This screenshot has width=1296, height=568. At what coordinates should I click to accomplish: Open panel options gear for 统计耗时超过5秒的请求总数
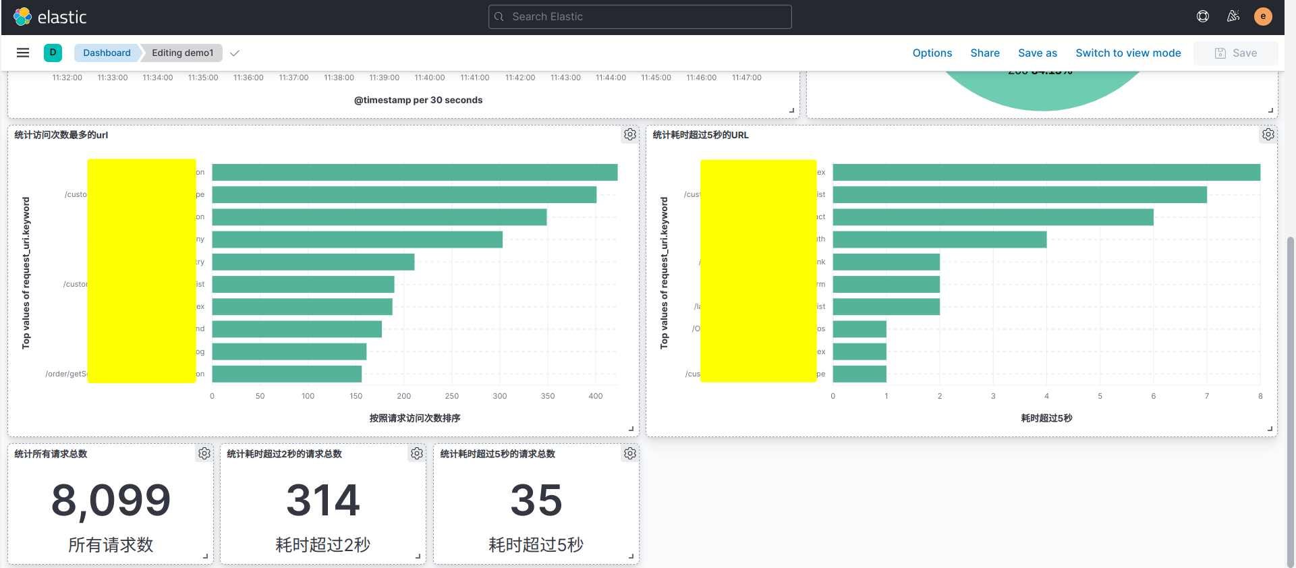pos(630,453)
